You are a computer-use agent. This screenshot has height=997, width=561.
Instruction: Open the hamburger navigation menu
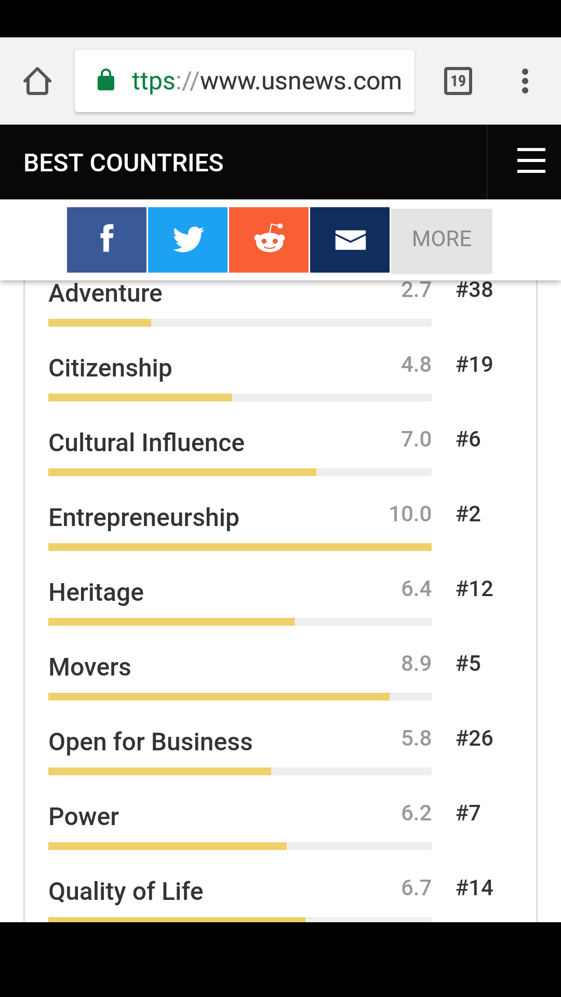coord(531,160)
